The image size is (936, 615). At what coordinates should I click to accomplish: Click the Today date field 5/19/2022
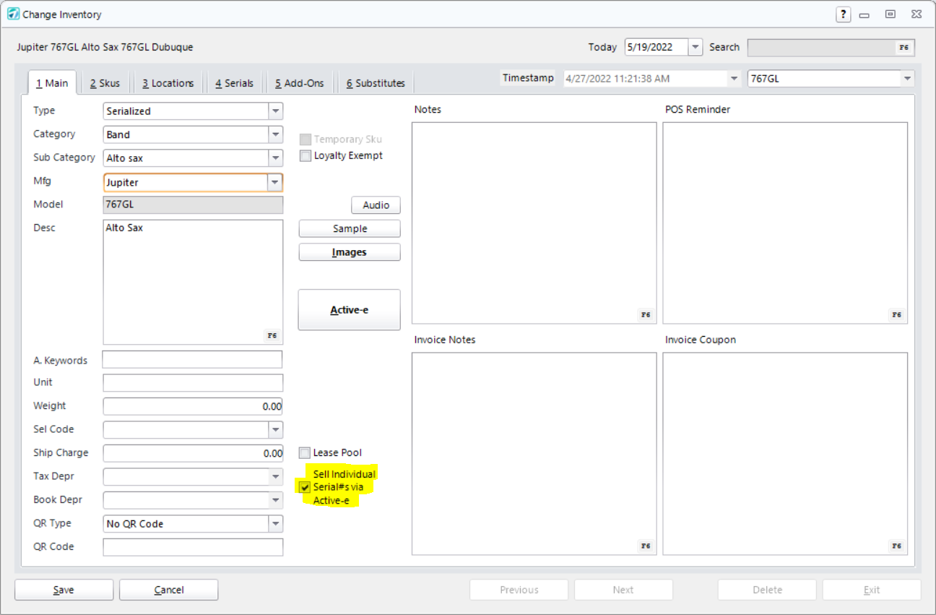click(x=656, y=47)
